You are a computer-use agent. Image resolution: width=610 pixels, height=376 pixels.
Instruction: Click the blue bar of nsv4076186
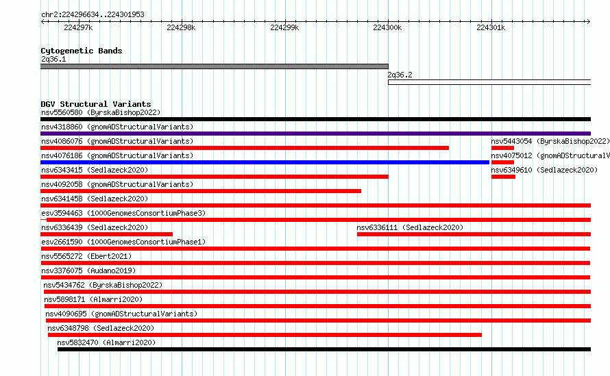pos(265,162)
